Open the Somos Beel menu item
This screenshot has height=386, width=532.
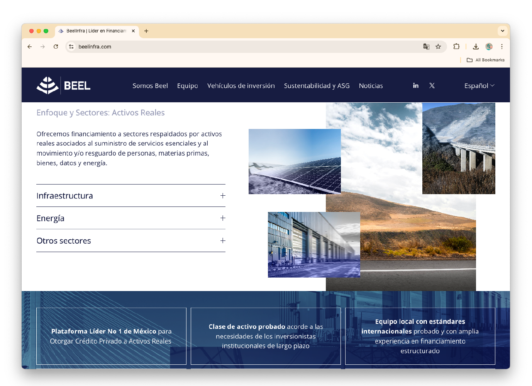pos(150,86)
